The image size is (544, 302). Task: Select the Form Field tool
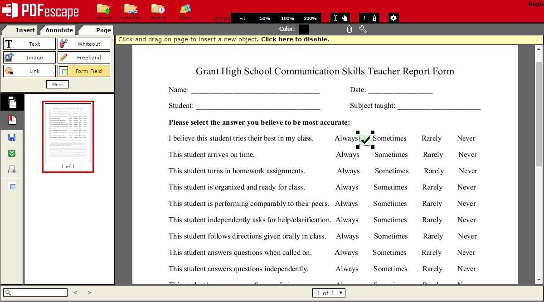click(x=84, y=71)
